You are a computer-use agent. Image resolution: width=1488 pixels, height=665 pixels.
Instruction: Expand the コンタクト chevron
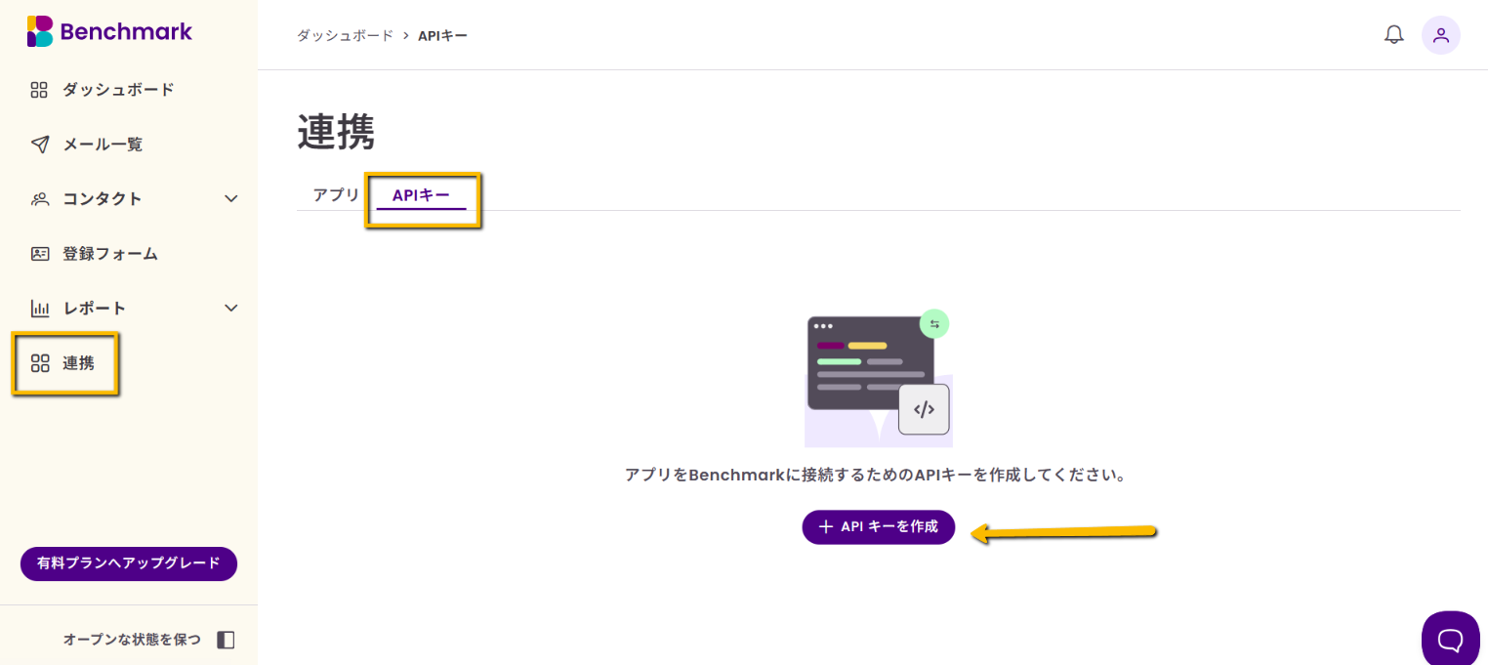(x=231, y=199)
